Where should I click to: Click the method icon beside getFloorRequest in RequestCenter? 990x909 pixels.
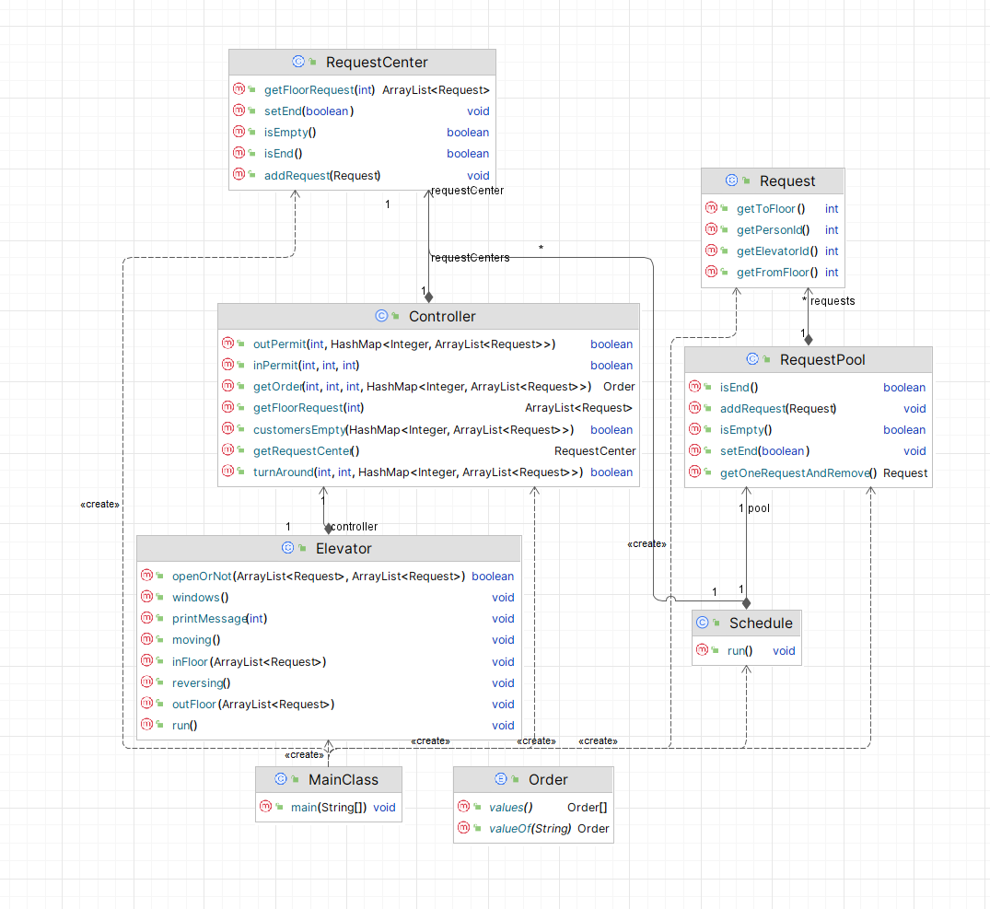[x=239, y=89]
